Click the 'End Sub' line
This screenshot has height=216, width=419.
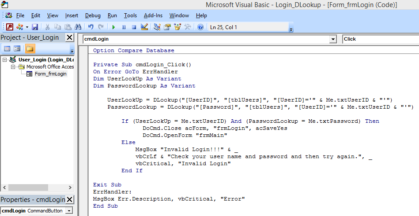(105, 206)
